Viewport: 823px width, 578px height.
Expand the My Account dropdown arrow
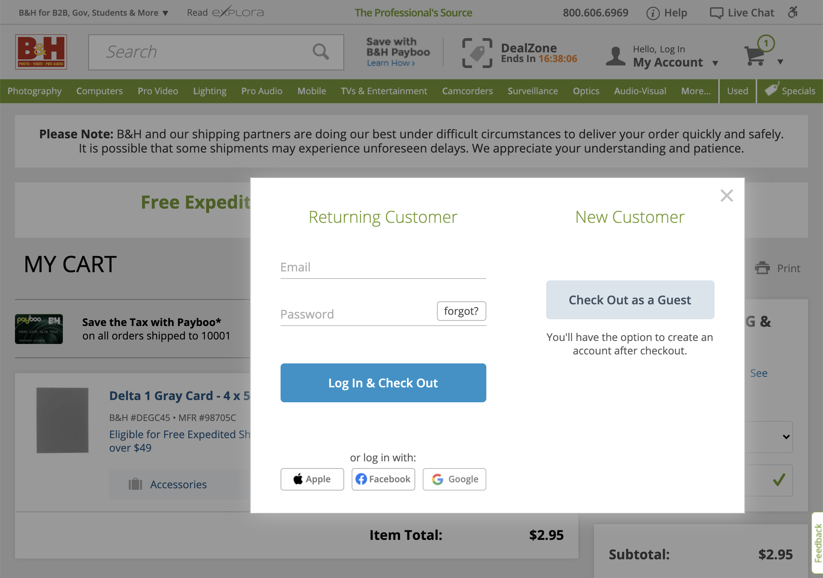(715, 63)
